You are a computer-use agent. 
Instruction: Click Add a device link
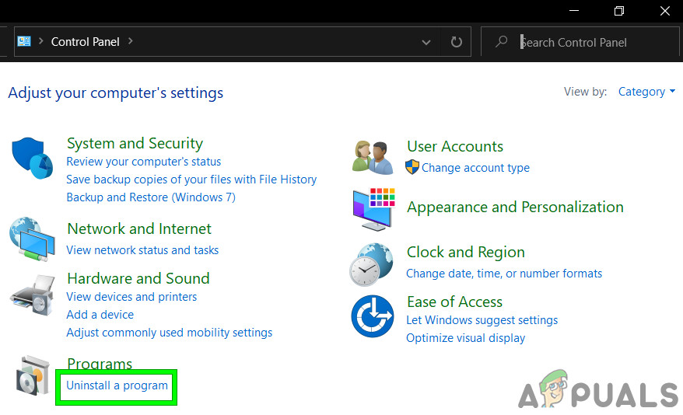[100, 315]
